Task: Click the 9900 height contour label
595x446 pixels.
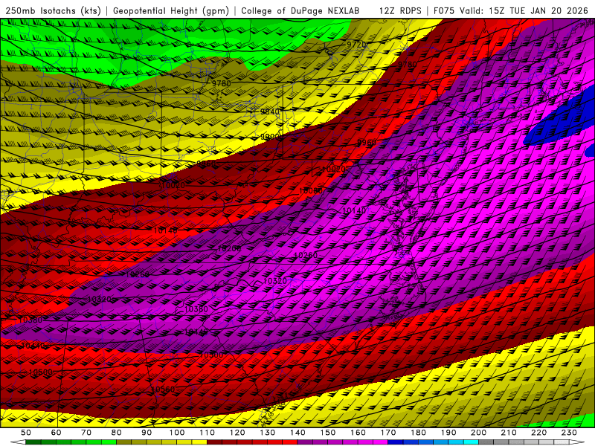Action: [x=270, y=136]
